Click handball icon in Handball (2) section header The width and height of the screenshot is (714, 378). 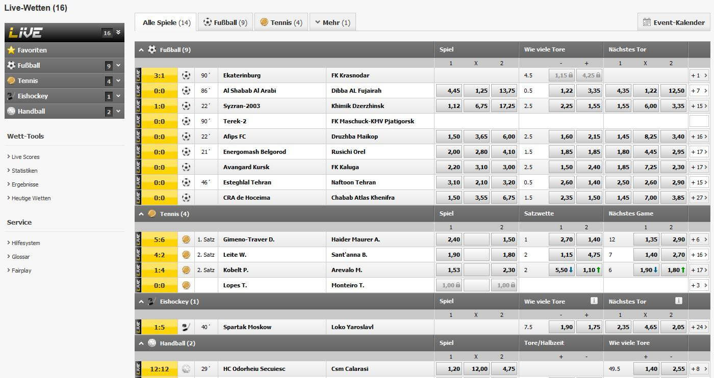click(152, 343)
